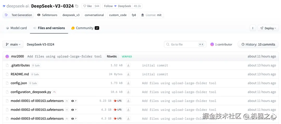Open safetensors viewer for model-00003
Image resolution: width=281 pixels, height=124 pixels.
[x=74, y=119]
